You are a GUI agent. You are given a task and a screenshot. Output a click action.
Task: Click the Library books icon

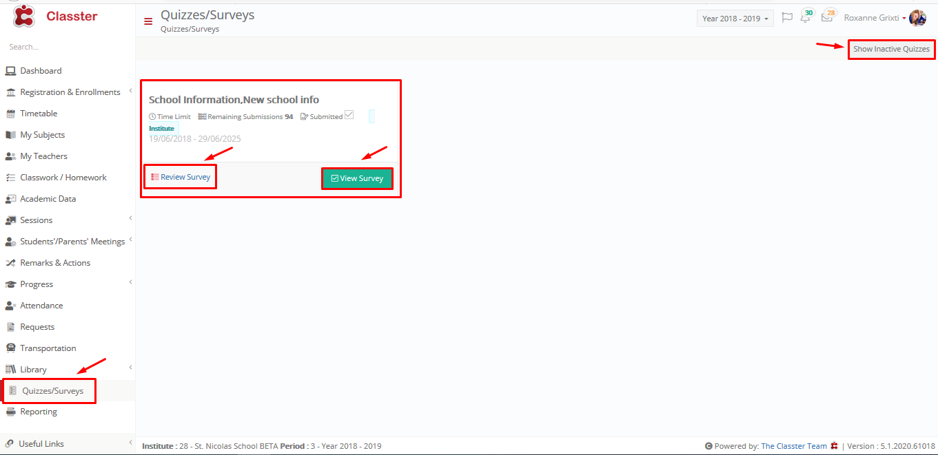point(10,370)
